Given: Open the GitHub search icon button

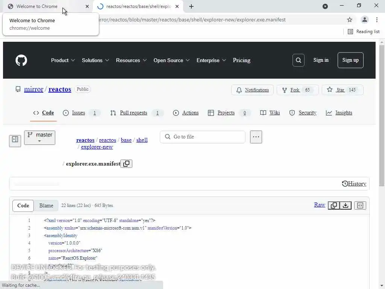Looking at the screenshot, I should (x=298, y=60).
